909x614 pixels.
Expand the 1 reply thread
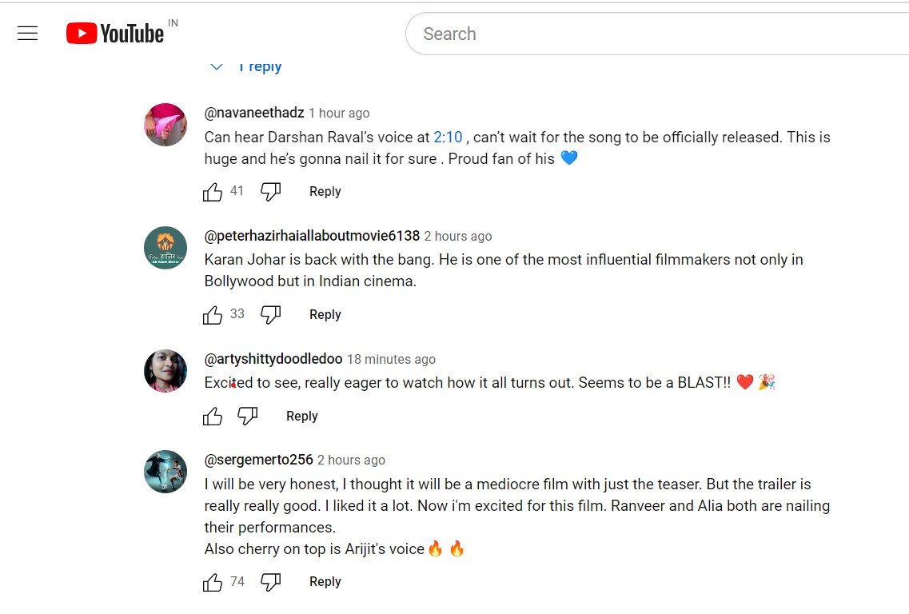(x=248, y=67)
